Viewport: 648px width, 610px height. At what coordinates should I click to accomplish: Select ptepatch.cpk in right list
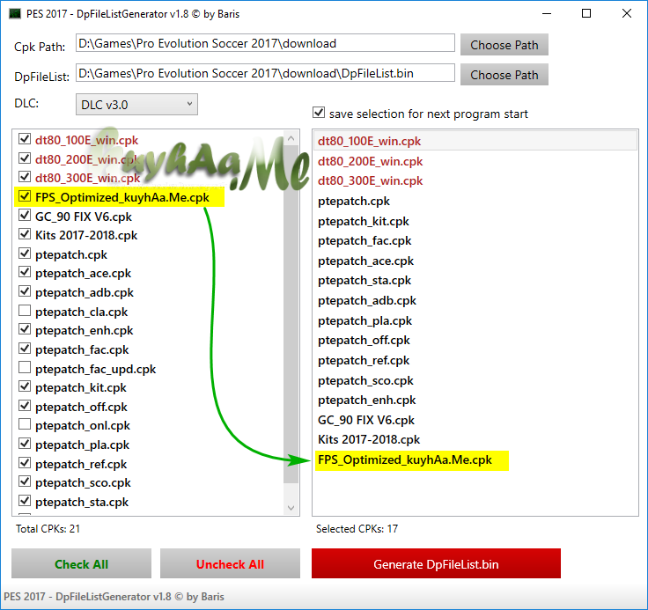click(475, 201)
